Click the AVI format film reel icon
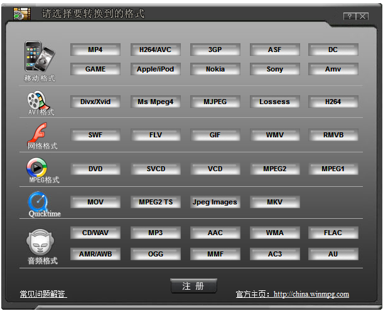Viewport: 388px width, 311px height. pos(38,100)
